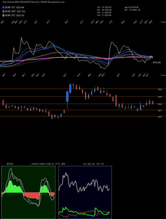
Task: Click the first red candlestick on the price chart
Action: (3, 103)
